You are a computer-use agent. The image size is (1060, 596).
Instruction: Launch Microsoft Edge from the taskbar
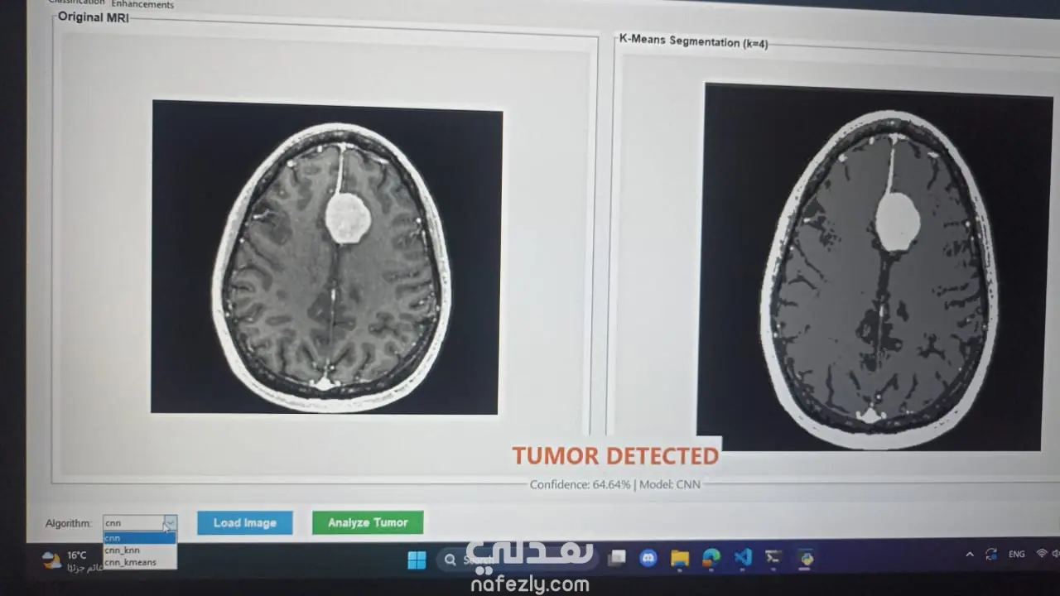point(711,559)
